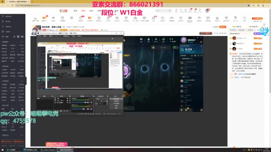Screen dimensions: 271x152
Task: Search friends in League friends panel
Action: tap(202, 55)
